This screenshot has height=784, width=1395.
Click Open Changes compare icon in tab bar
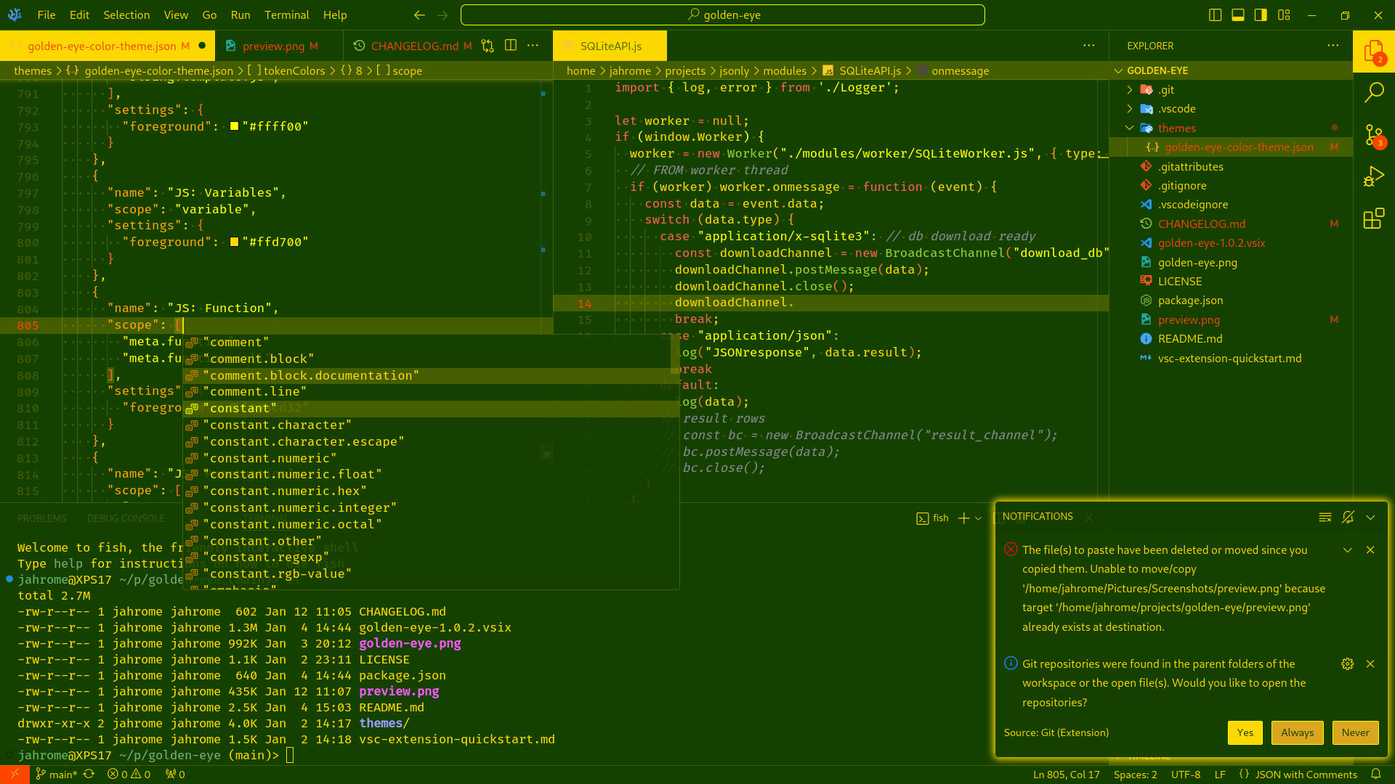pyautogui.click(x=488, y=46)
